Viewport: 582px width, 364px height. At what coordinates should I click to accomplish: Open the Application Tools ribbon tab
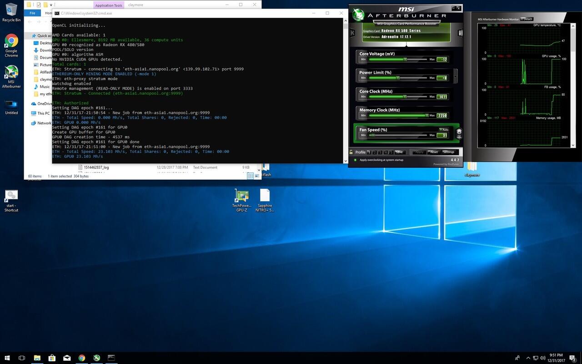[109, 5]
